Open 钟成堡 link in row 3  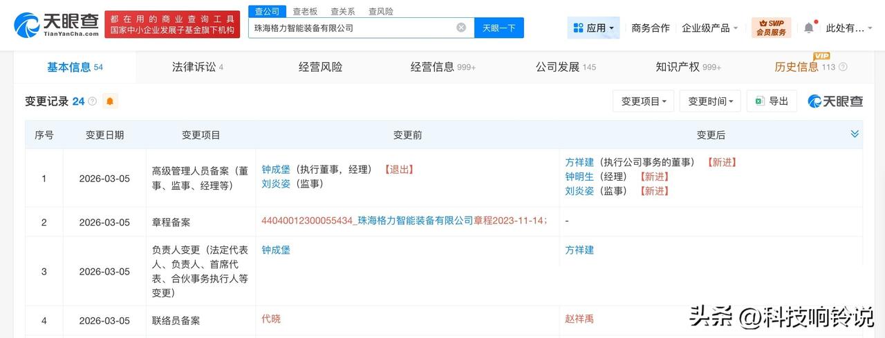pyautogui.click(x=276, y=250)
